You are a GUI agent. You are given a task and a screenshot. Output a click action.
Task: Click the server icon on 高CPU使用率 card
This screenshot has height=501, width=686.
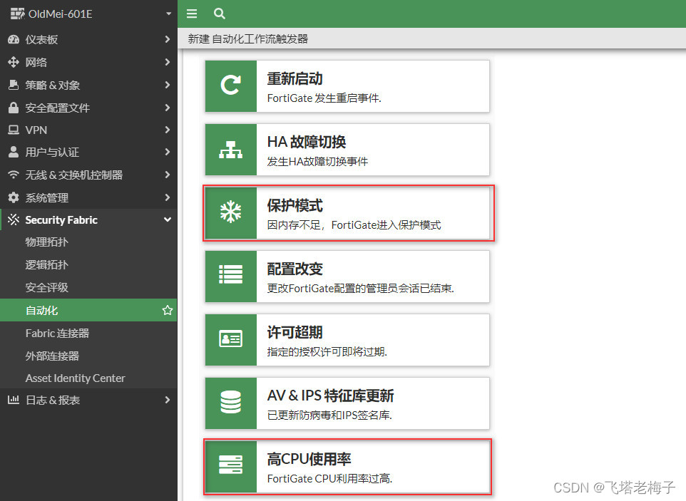click(x=230, y=464)
